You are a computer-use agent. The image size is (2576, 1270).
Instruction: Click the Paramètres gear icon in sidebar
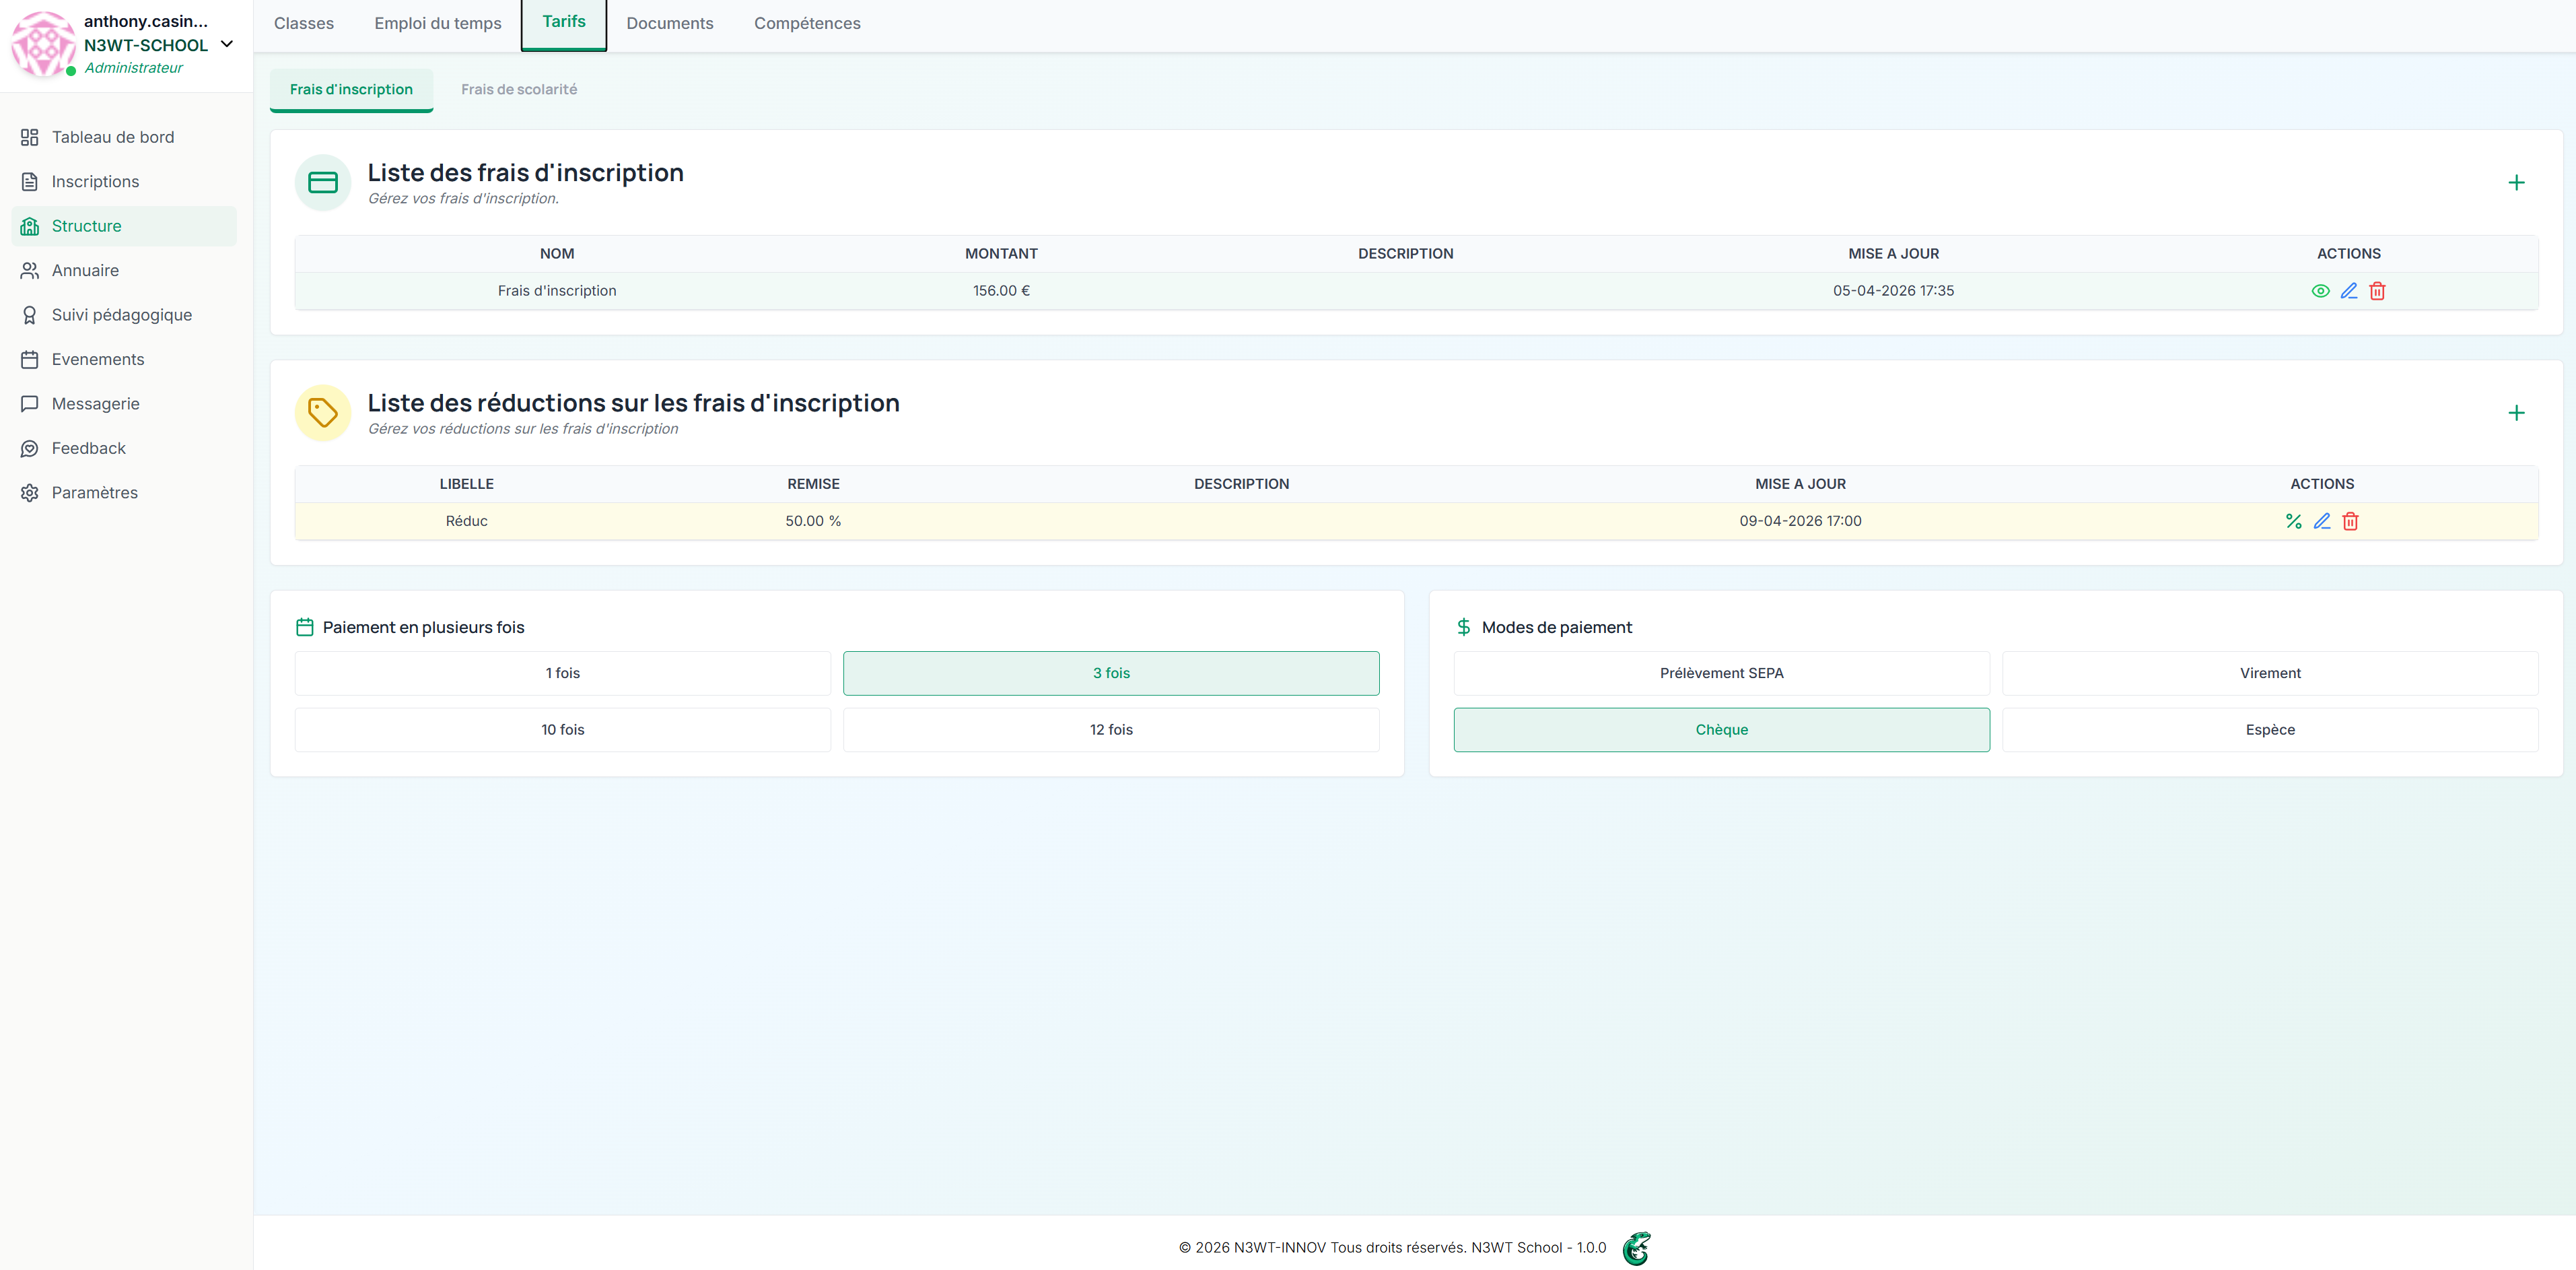point(30,492)
